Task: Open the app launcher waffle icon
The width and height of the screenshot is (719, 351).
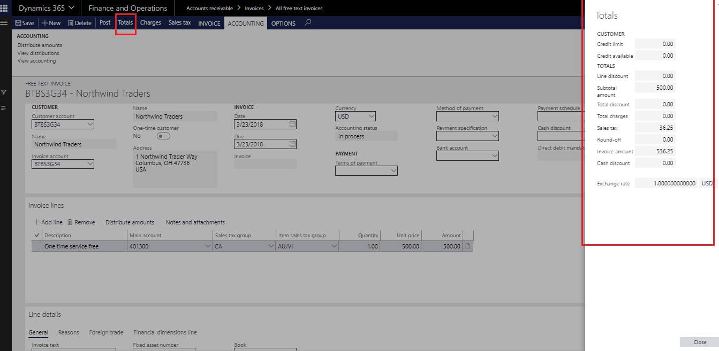Action: coord(4,8)
